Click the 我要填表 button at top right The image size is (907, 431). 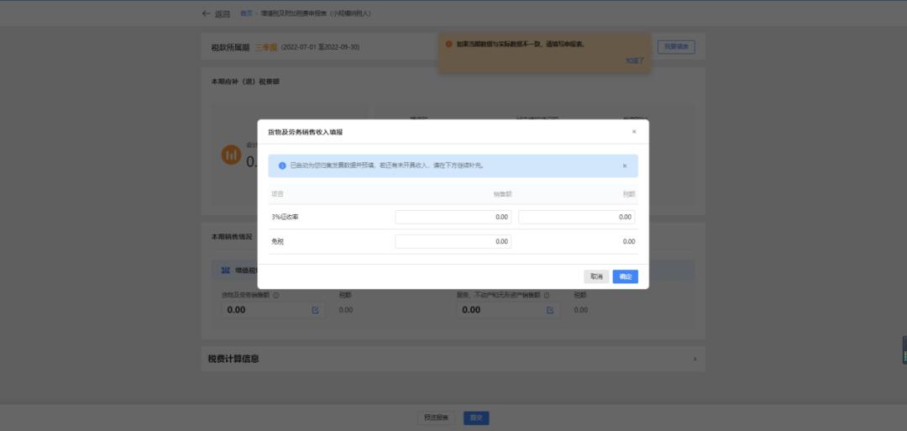tap(675, 47)
